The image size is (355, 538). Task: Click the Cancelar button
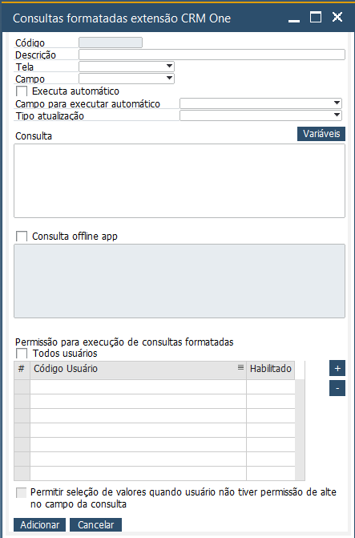(x=95, y=524)
